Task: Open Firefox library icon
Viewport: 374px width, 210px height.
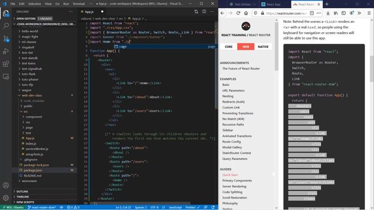Action: (x=335, y=13)
